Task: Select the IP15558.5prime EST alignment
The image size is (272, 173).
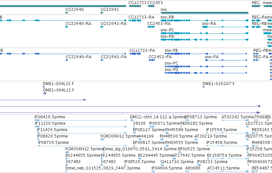Action: click(x=227, y=133)
